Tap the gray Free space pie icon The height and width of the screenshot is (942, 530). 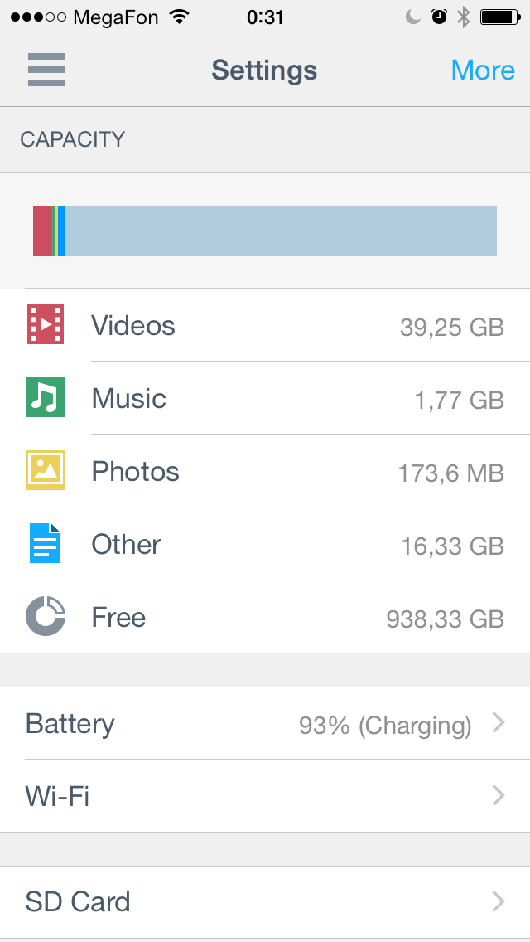pyautogui.click(x=46, y=616)
